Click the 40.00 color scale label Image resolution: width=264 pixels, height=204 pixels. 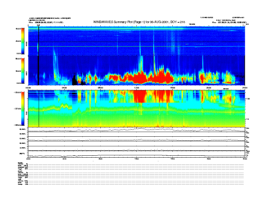pos(18,29)
